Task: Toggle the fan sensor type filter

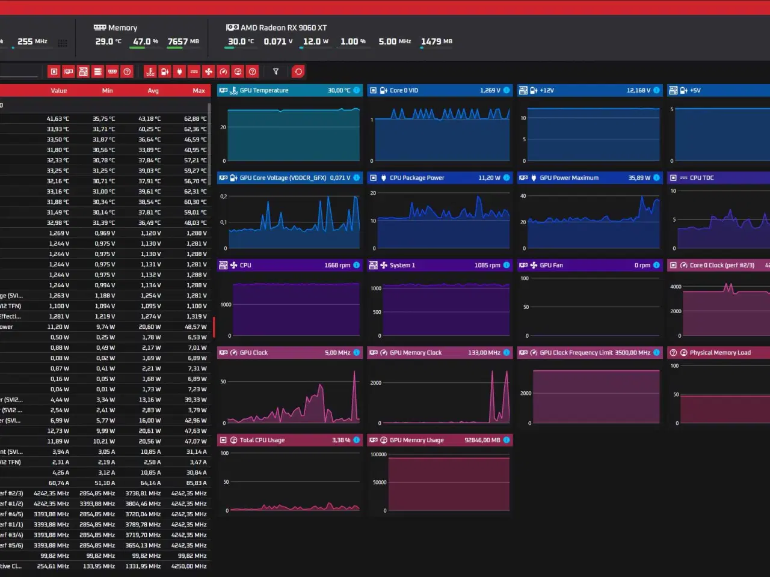Action: point(209,72)
